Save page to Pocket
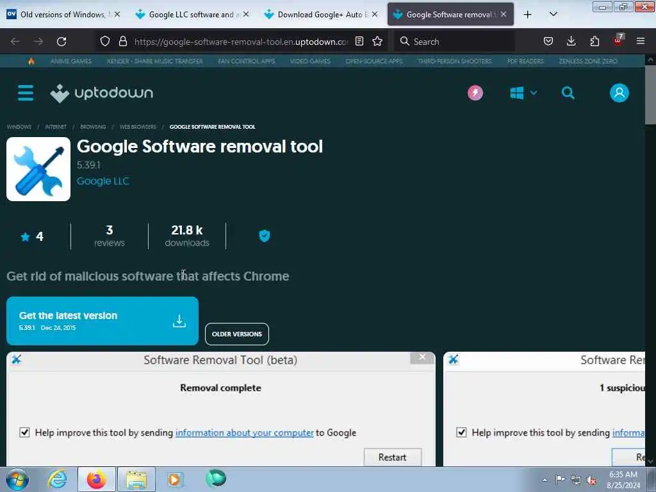This screenshot has width=656, height=492. [548, 42]
